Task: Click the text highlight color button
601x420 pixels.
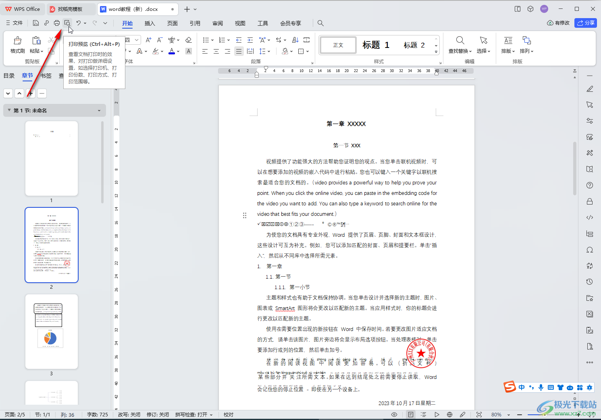Action: [156, 51]
